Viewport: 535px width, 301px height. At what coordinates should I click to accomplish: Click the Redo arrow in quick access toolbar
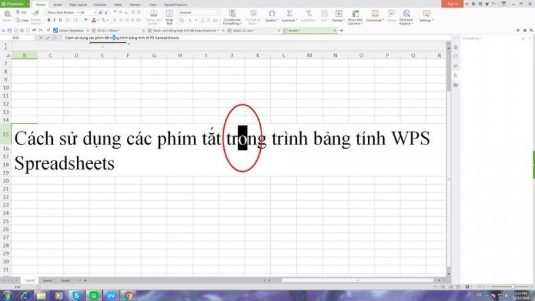point(40,30)
